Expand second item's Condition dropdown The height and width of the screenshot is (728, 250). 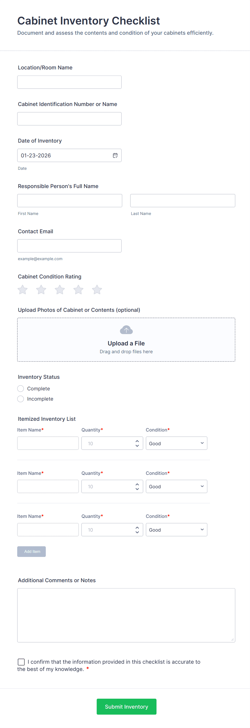(x=176, y=486)
